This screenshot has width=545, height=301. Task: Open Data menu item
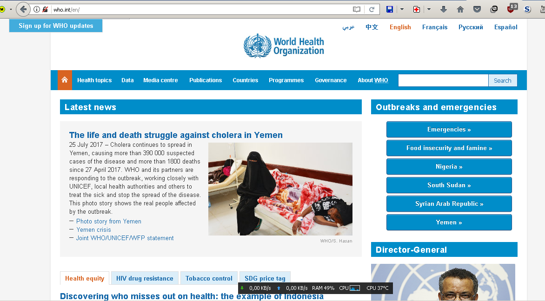(x=127, y=80)
